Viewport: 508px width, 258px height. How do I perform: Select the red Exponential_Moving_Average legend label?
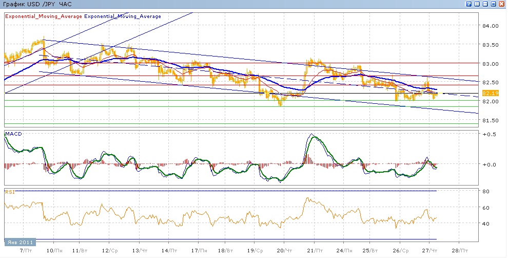pos(43,16)
